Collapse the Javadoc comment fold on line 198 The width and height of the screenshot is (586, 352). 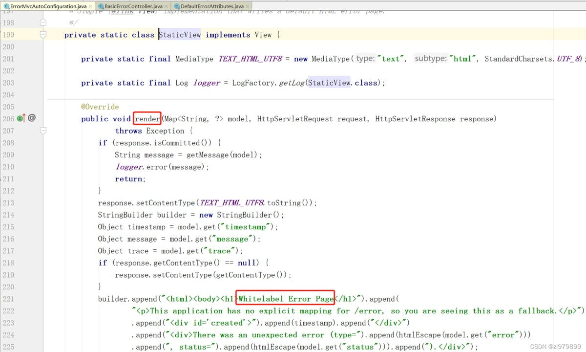tap(43, 22)
